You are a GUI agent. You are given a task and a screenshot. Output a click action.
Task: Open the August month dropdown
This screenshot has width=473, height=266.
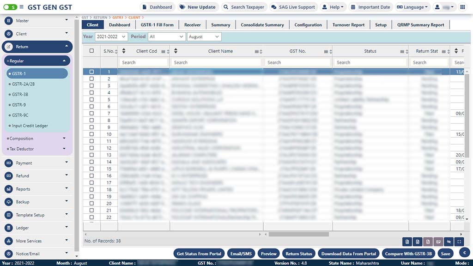[204, 36]
